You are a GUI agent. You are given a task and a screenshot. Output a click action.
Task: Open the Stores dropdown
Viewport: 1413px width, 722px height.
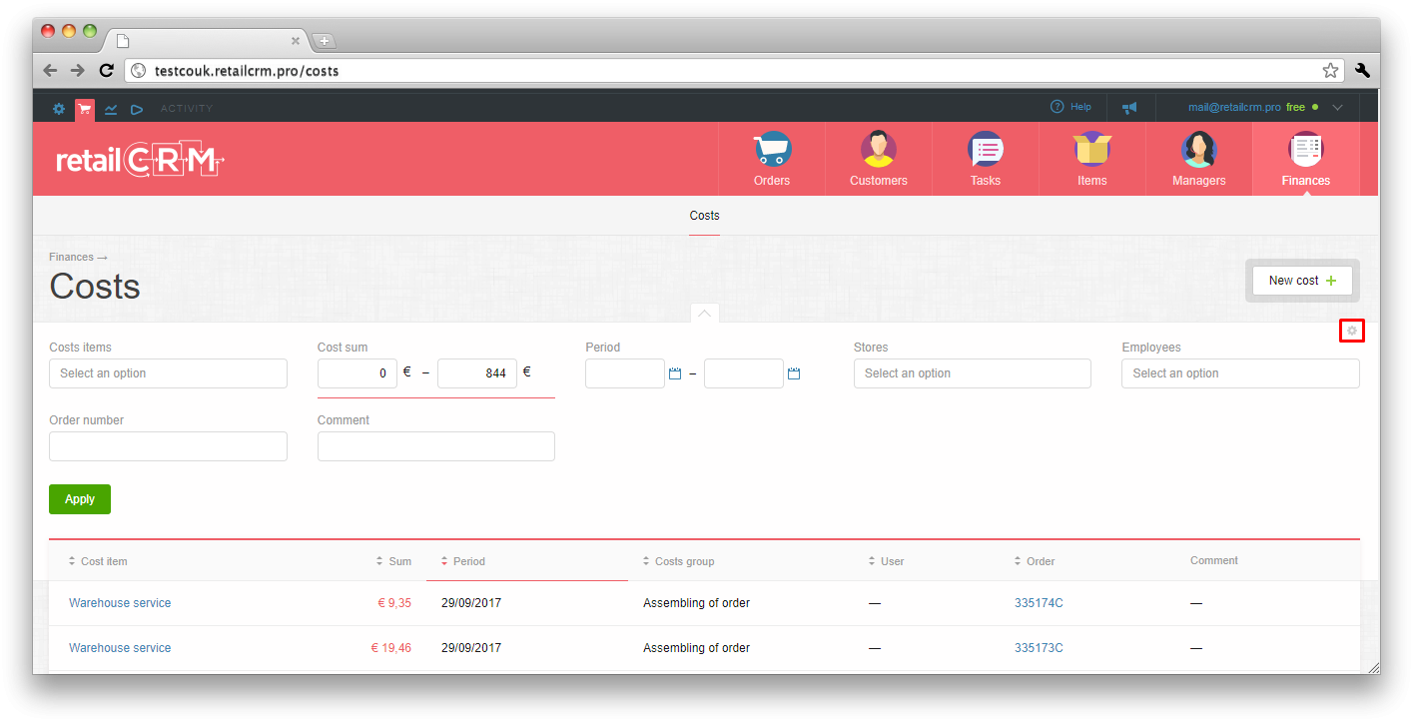(x=973, y=373)
